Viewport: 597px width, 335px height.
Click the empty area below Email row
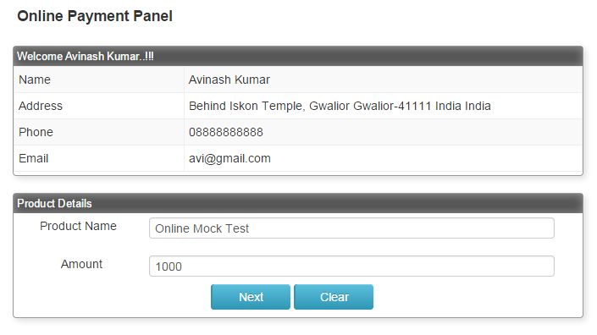tap(298, 173)
